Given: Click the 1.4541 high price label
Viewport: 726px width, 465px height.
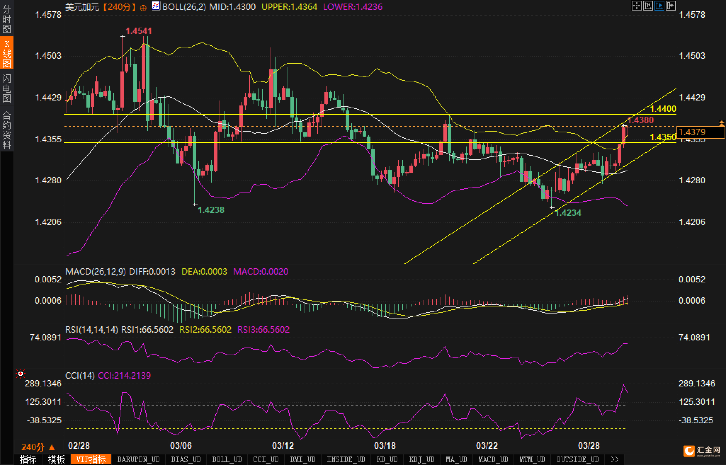Looking at the screenshot, I should tap(139, 31).
